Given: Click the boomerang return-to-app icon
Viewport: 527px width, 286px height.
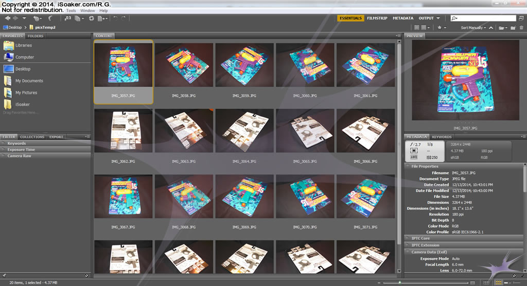Looking at the screenshot, I should pyautogui.click(x=50, y=18).
